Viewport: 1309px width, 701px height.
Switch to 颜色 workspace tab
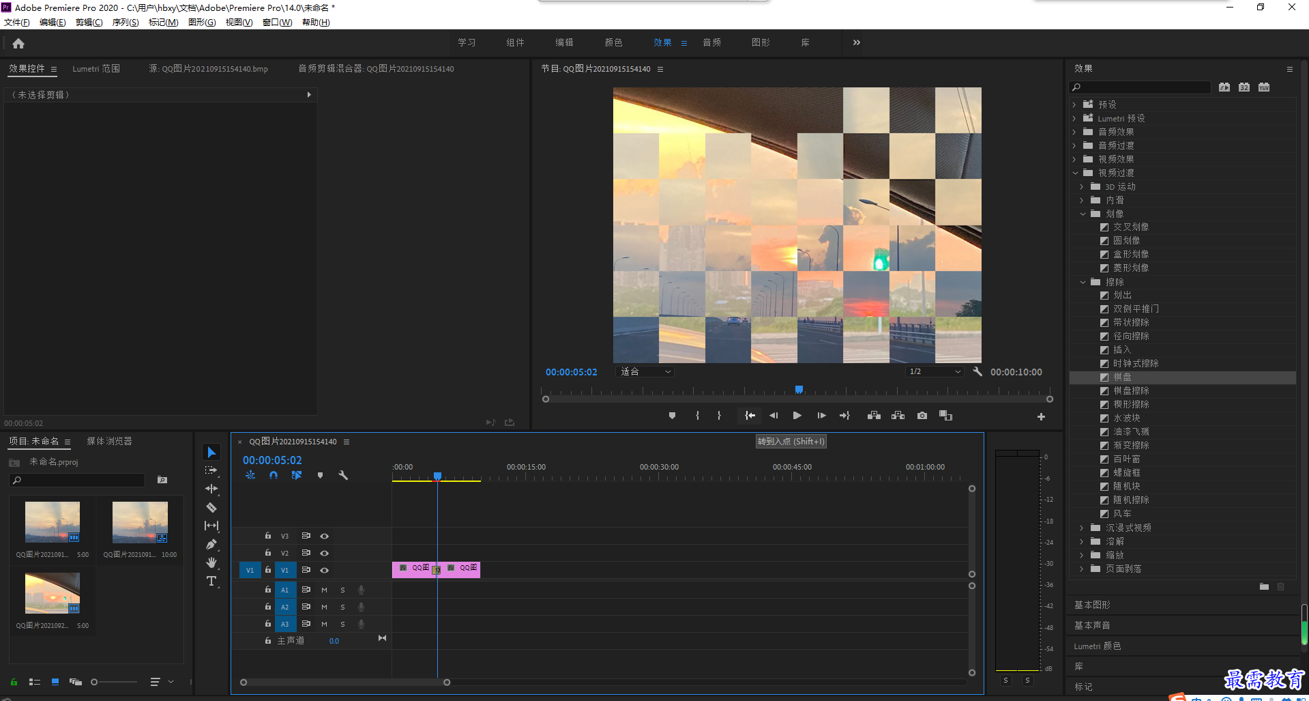tap(613, 42)
